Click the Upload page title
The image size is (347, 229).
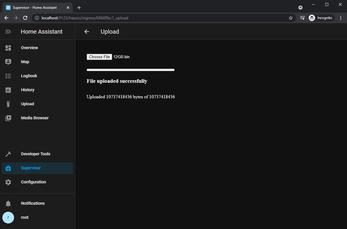pyautogui.click(x=110, y=32)
